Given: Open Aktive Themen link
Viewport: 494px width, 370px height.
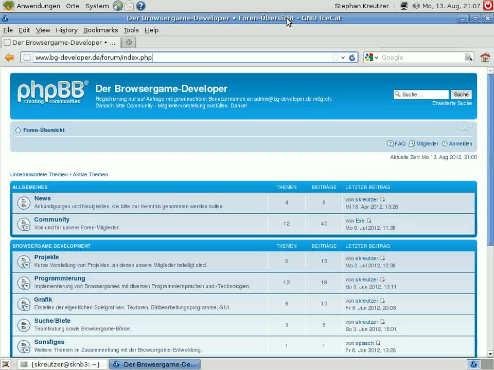Looking at the screenshot, I should point(91,174).
